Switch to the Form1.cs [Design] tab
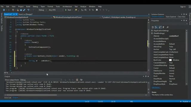The width and height of the screenshot is (191, 107). [25, 14]
